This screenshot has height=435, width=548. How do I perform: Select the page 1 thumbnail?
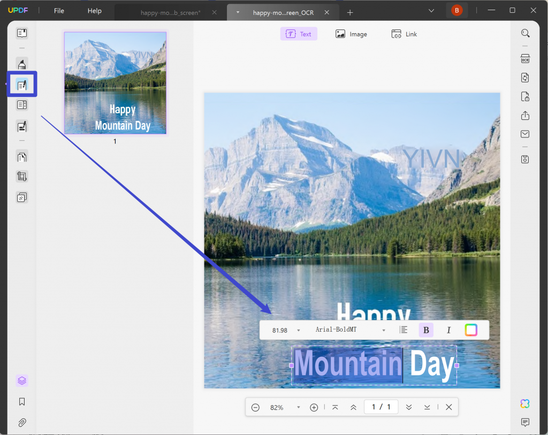click(x=115, y=83)
